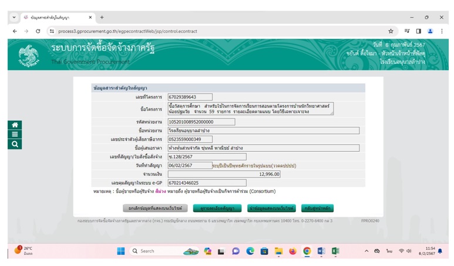Open the home icon in left sidebar

point(15,125)
